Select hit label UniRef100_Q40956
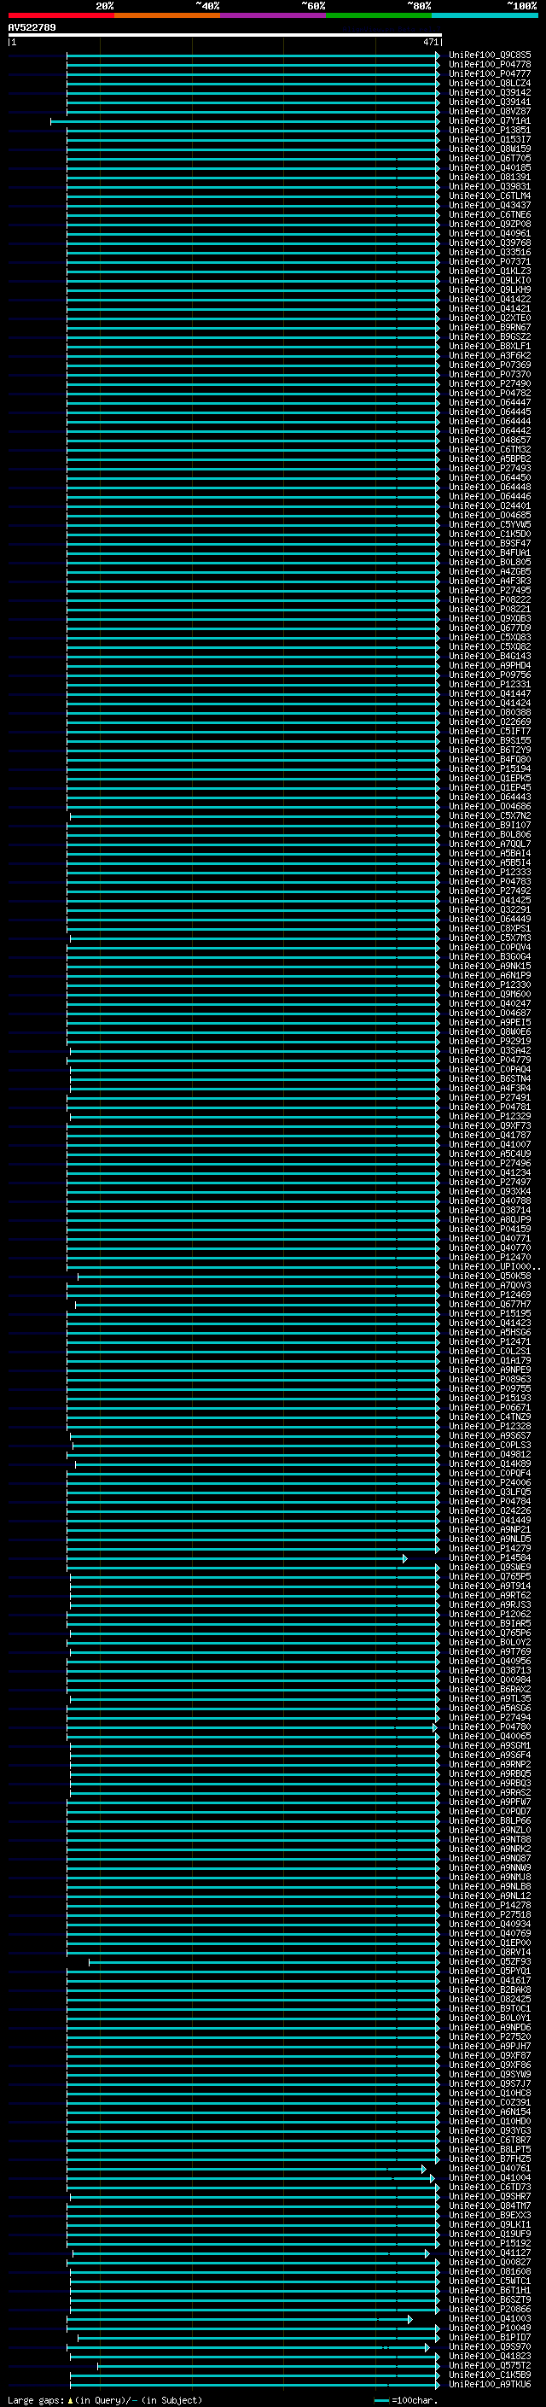The image size is (546, 2407). pos(490,1661)
